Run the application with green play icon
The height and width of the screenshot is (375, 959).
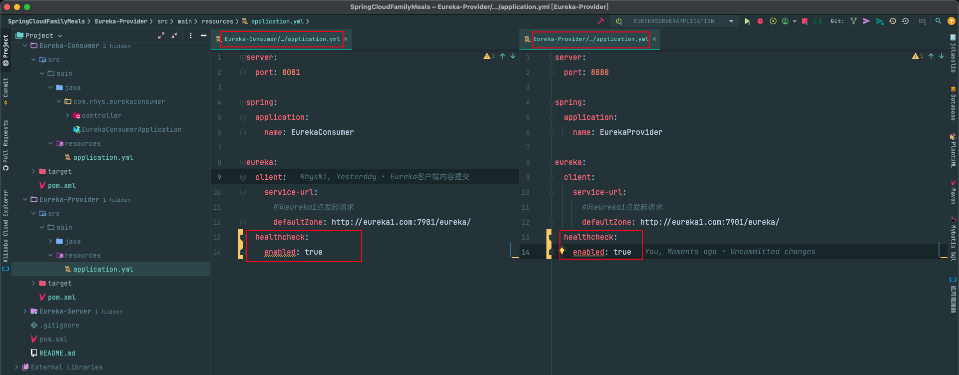pyautogui.click(x=747, y=21)
